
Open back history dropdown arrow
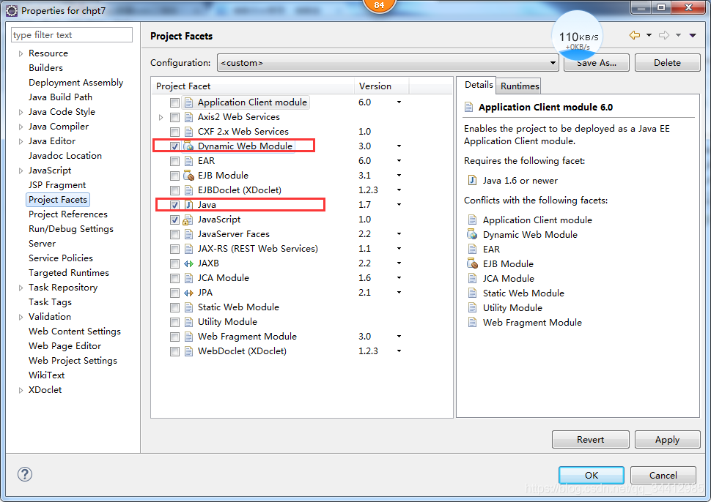click(649, 35)
